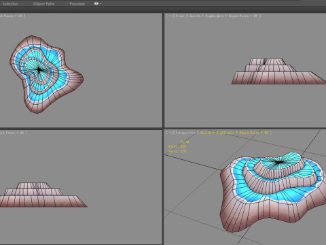Click the Total statistics heading
This screenshot has height=245, width=326.
pyautogui.click(x=185, y=142)
